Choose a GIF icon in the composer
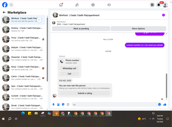This screenshot has height=127, width=172. coord(68,104)
